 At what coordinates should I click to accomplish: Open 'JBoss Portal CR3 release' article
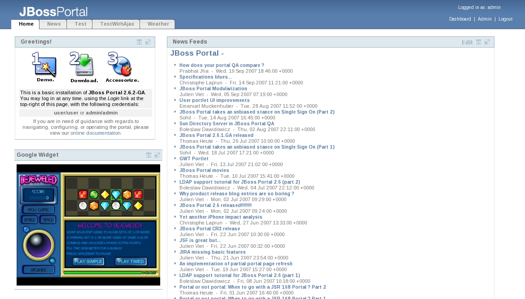tap(210, 229)
